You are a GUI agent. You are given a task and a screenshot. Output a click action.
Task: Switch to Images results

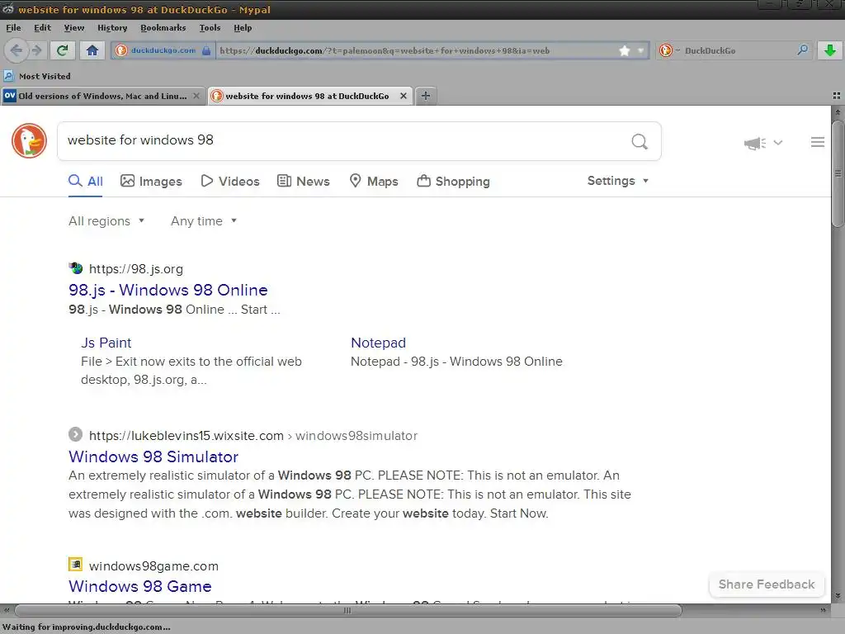[151, 181]
